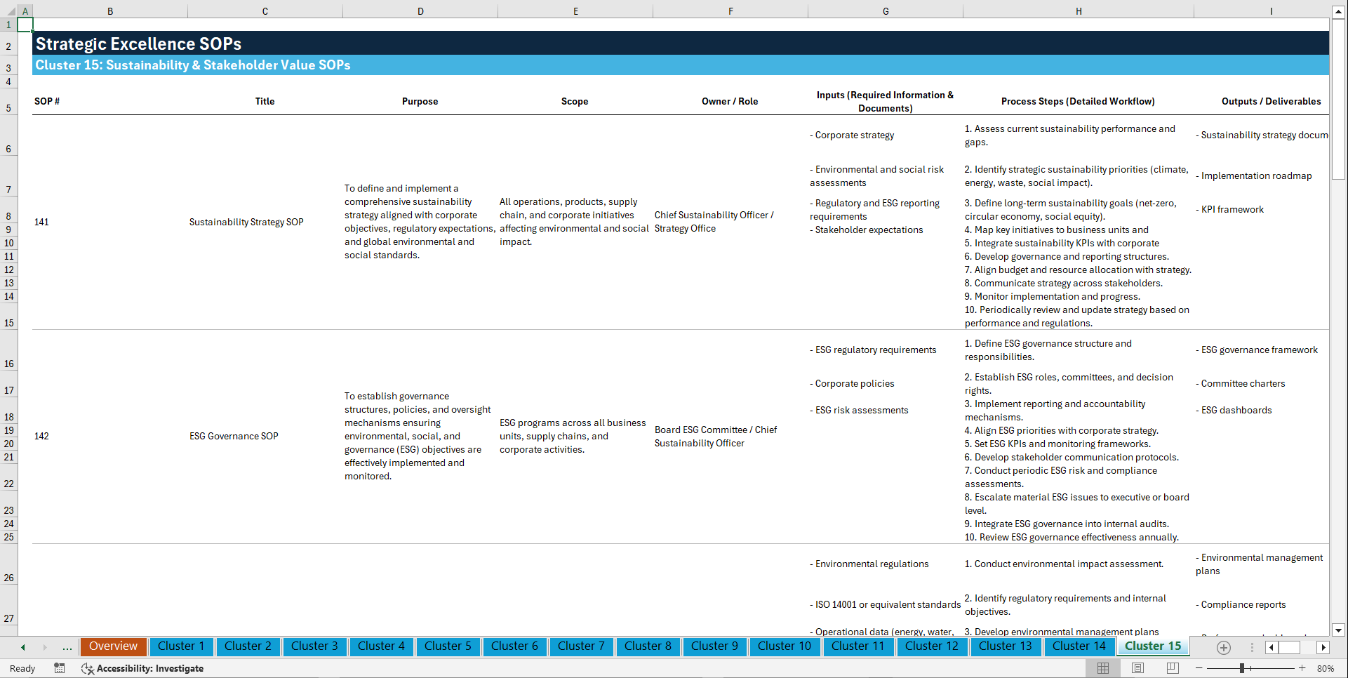Add a new worksheet with plus button
1348x678 pixels.
[1224, 647]
